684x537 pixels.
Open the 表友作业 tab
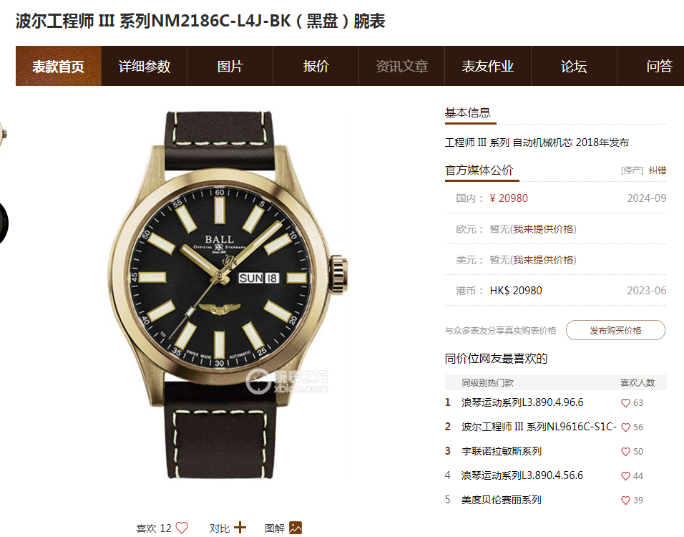488,66
